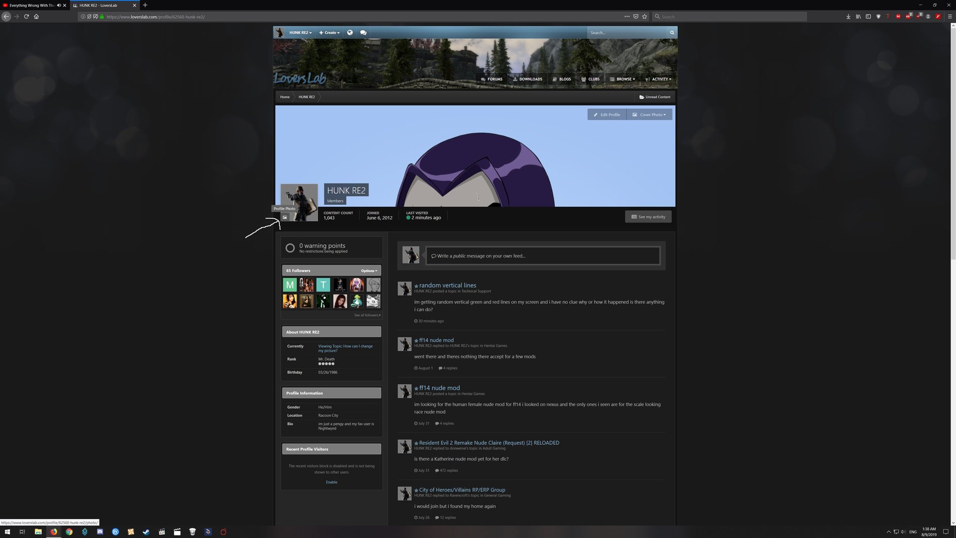Go to the Forums section
The height and width of the screenshot is (538, 956).
(491, 79)
